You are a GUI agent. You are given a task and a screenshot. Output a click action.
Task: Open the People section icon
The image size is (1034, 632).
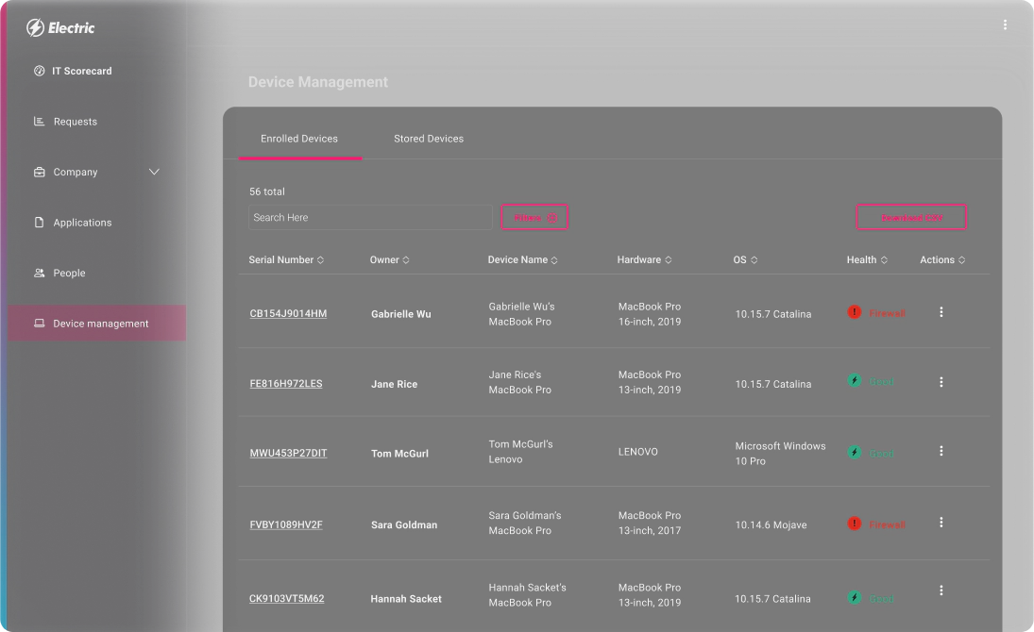[38, 273]
